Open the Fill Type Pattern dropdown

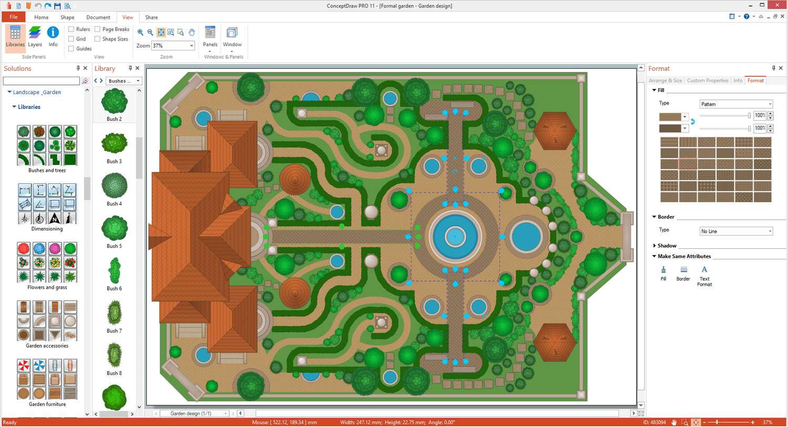coord(736,104)
